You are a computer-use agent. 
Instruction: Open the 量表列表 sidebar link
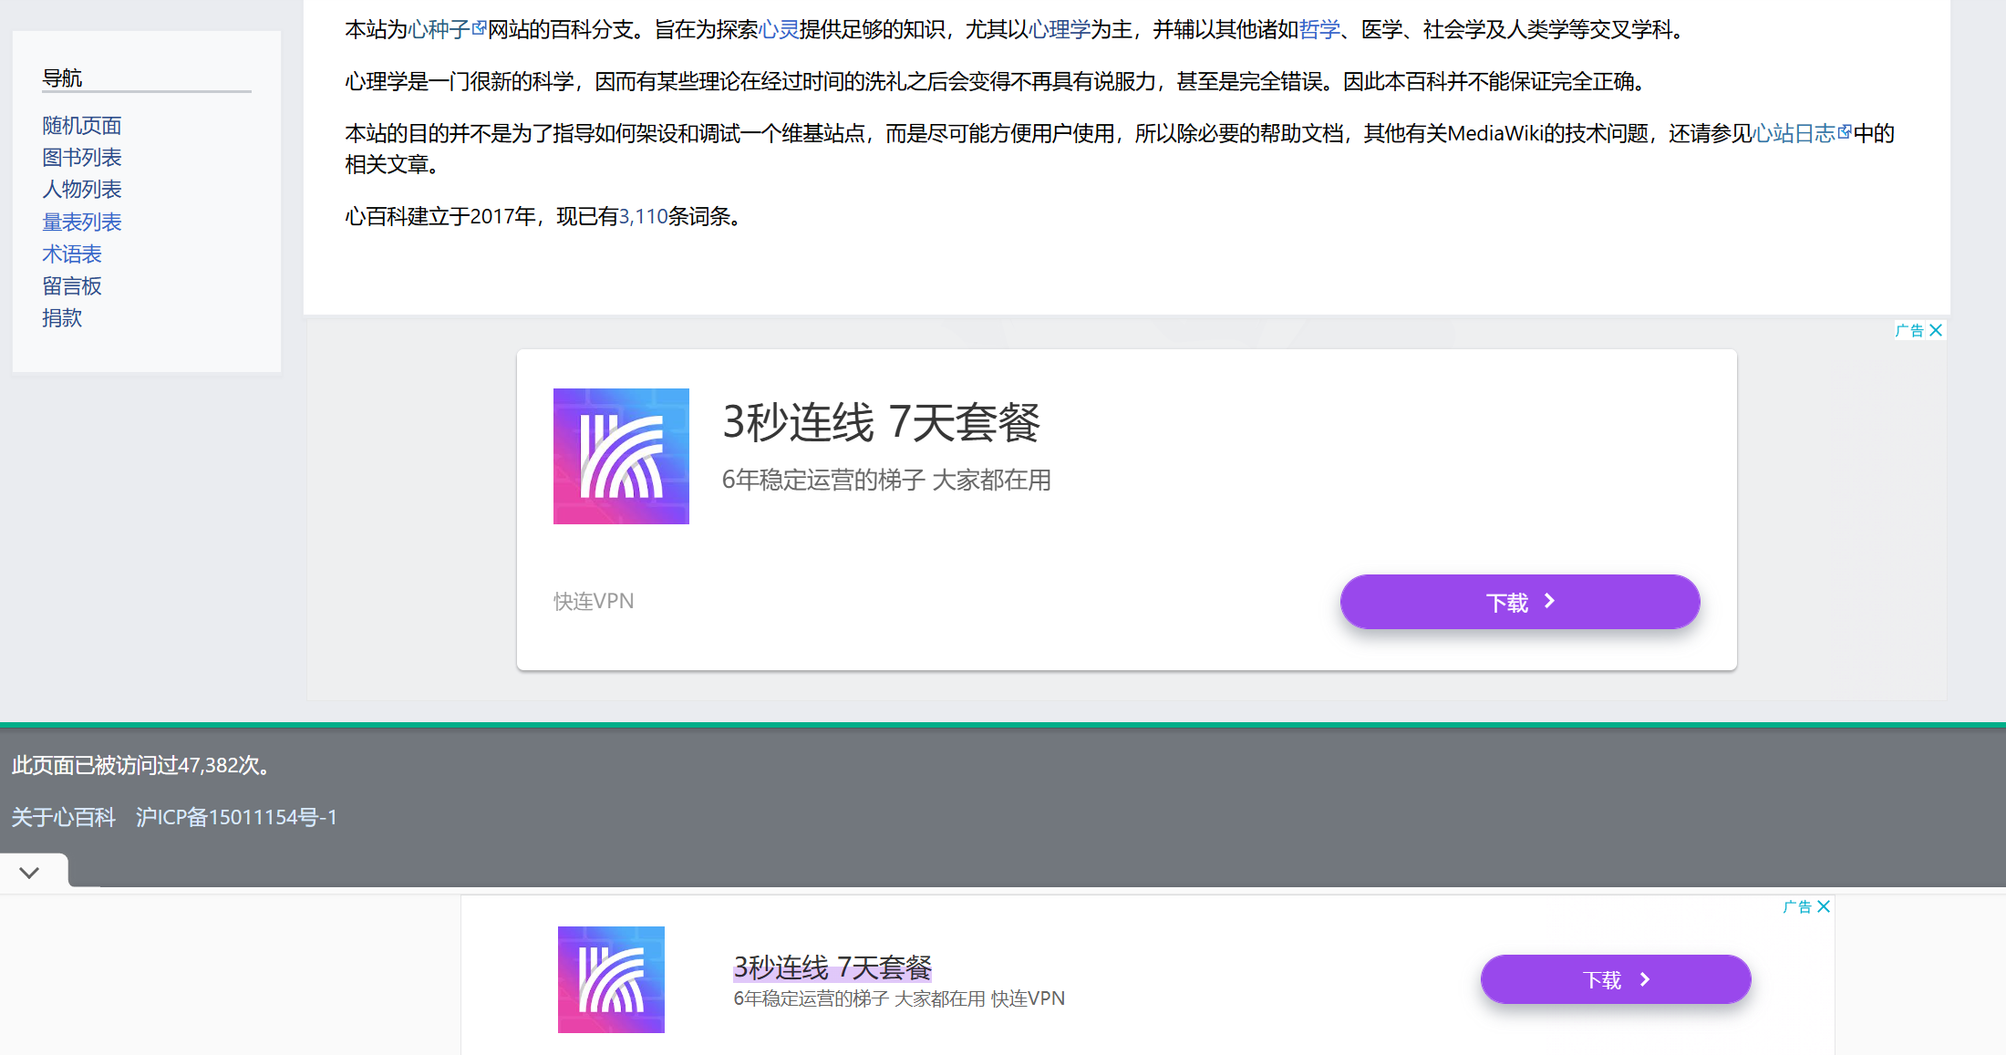pyautogui.click(x=81, y=221)
